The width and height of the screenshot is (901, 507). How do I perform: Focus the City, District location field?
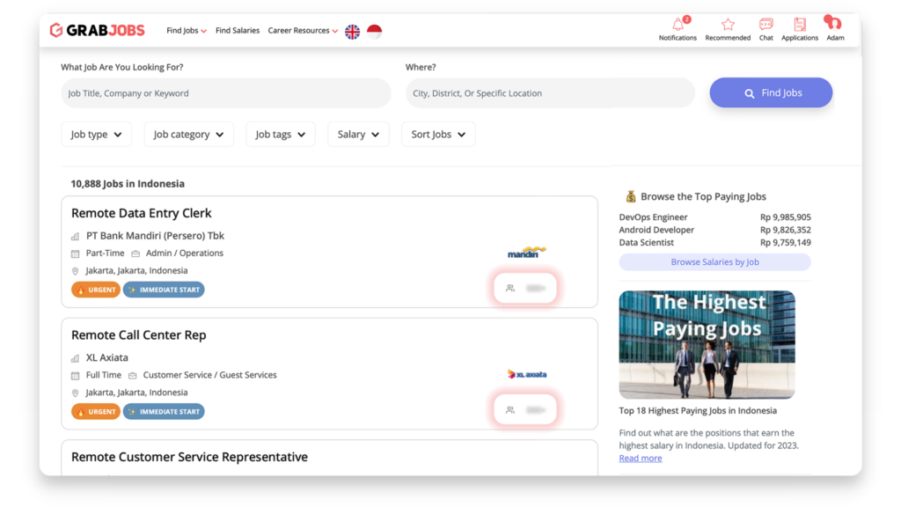(550, 93)
